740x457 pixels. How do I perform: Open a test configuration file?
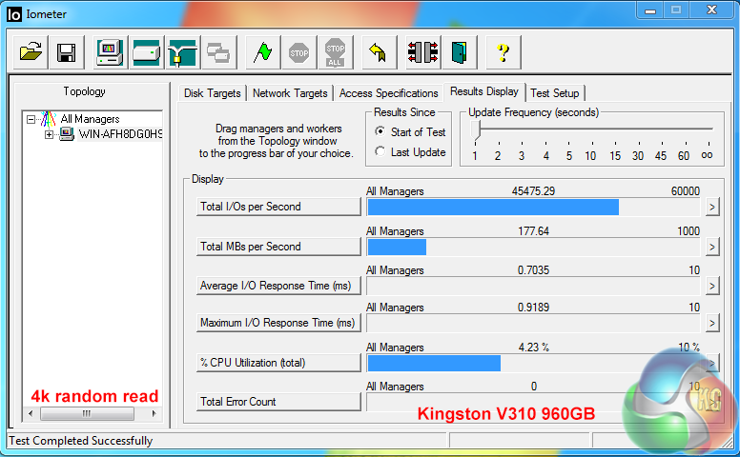[x=31, y=52]
